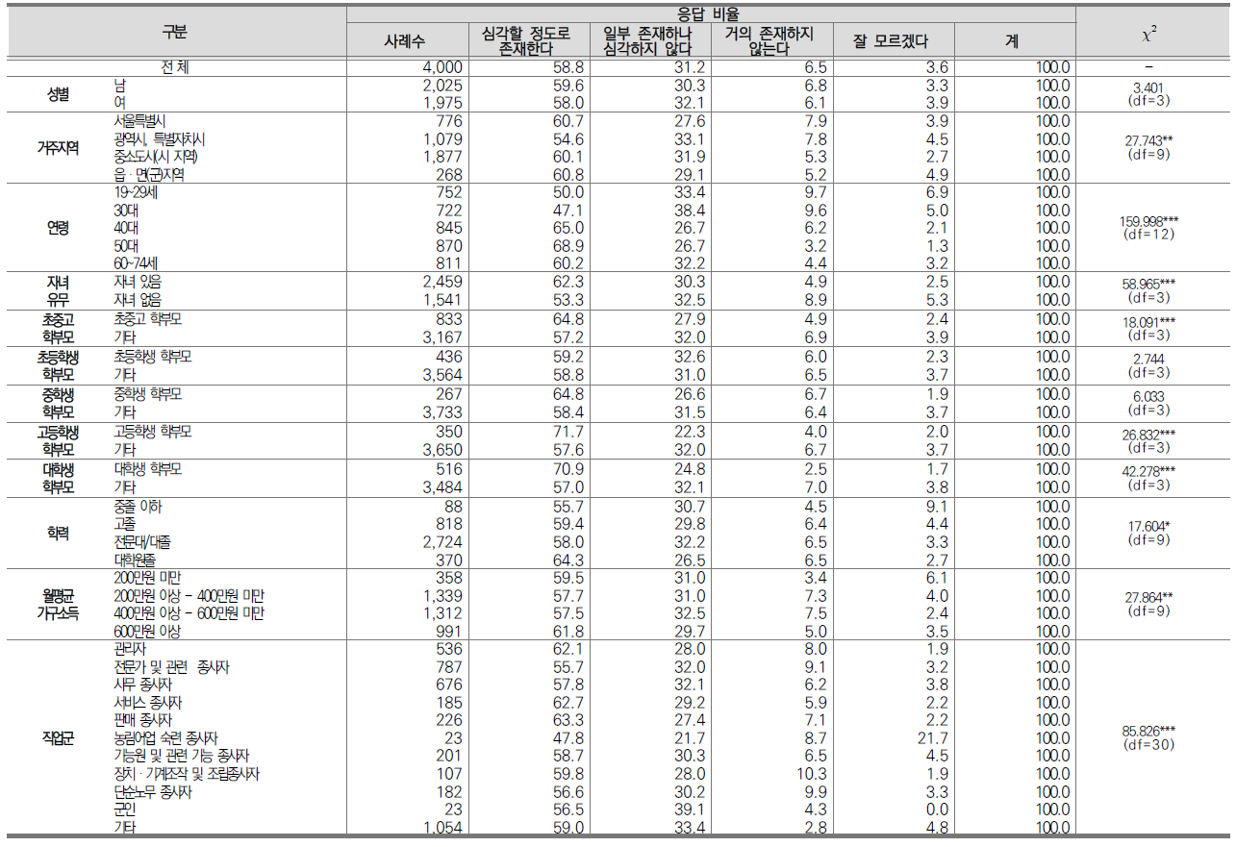The width and height of the screenshot is (1236, 847).
Task: Click the '400만원 이상 - 600만원 미만' row label
Action: [189, 613]
